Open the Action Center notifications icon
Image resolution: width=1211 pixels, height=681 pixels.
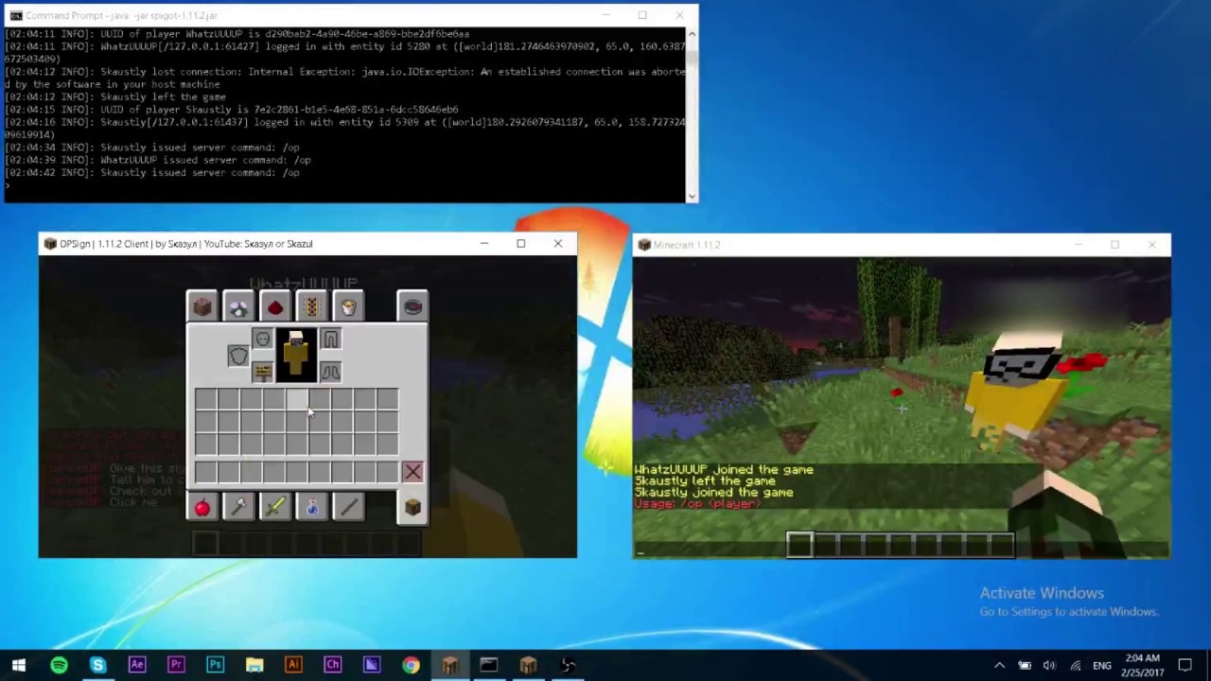pos(1185,666)
